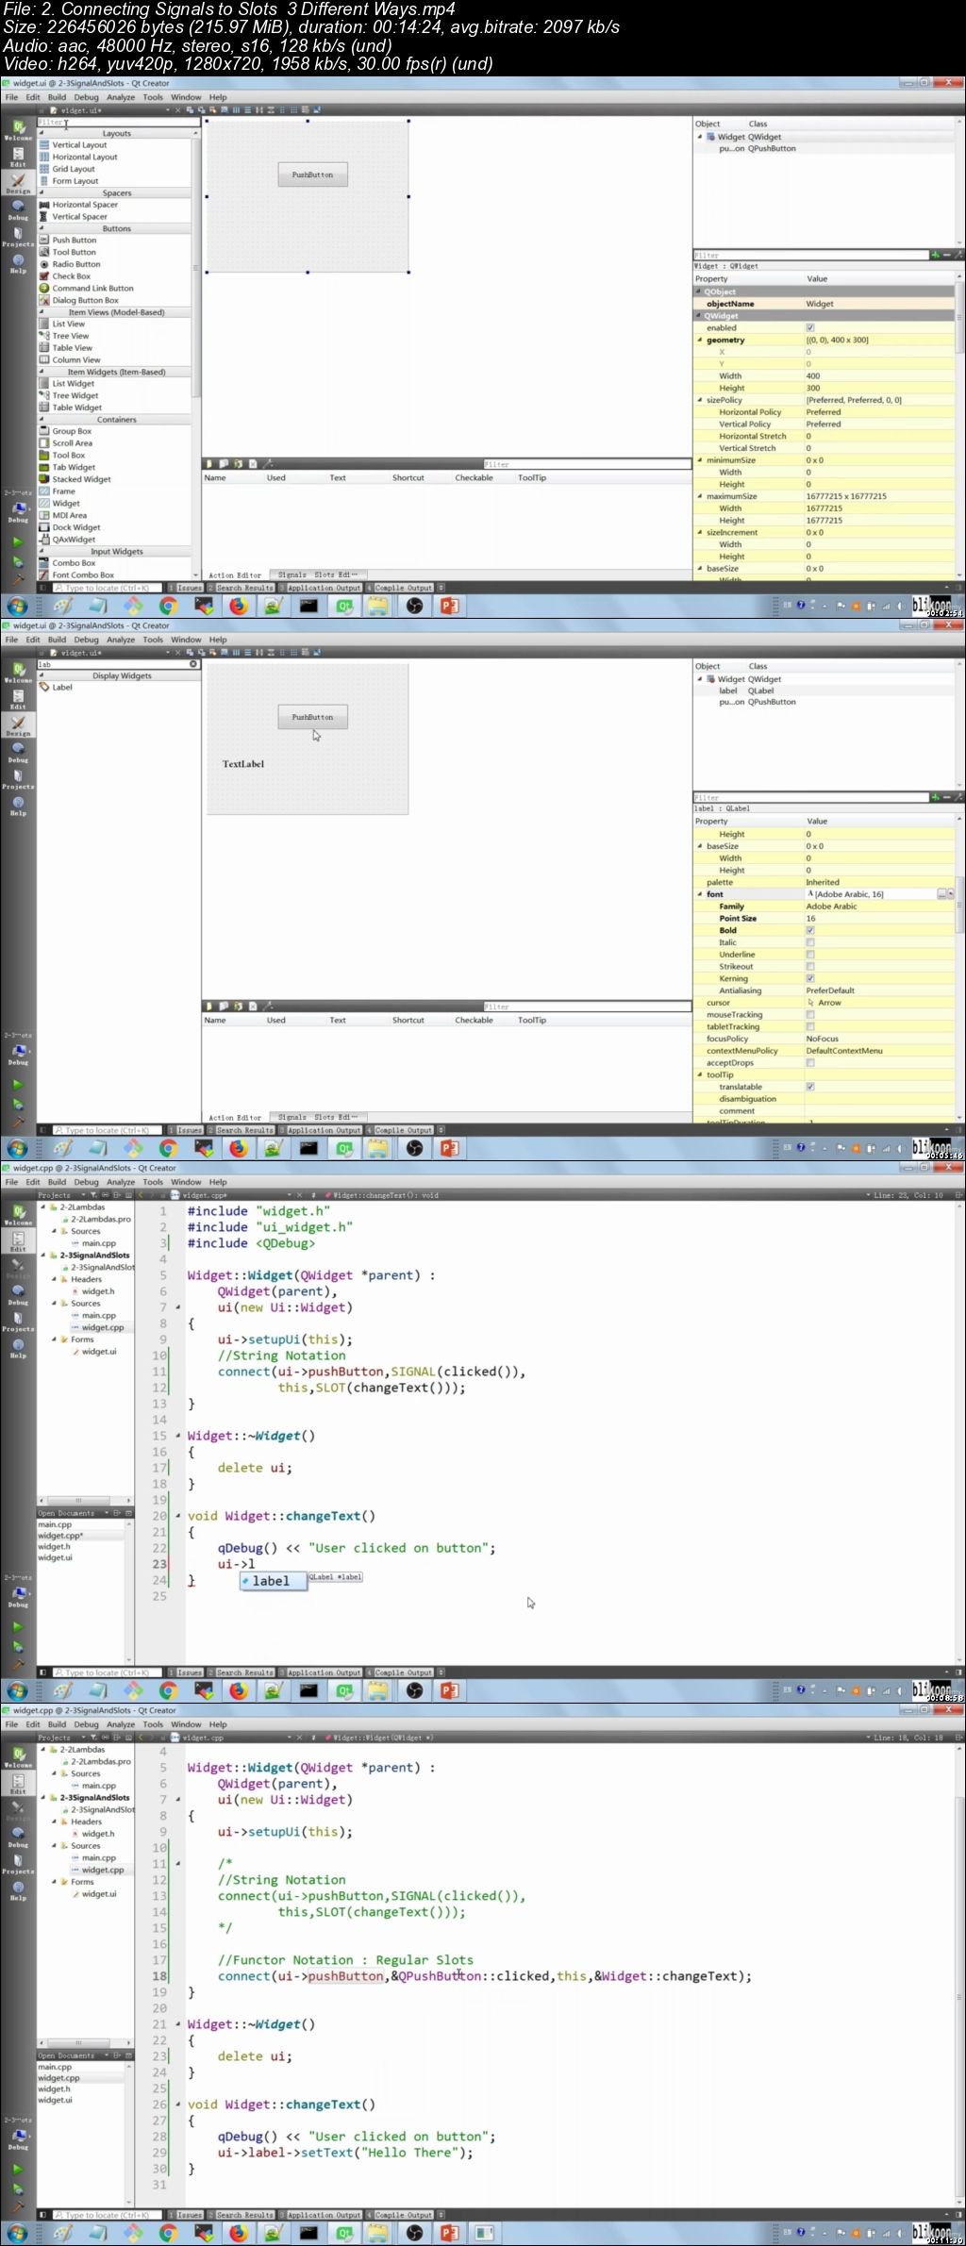966x2246 pixels.
Task: Fold the comment block starting at line 11
Action: (178, 1864)
